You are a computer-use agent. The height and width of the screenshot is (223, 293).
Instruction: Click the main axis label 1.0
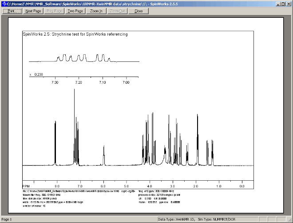218,186
